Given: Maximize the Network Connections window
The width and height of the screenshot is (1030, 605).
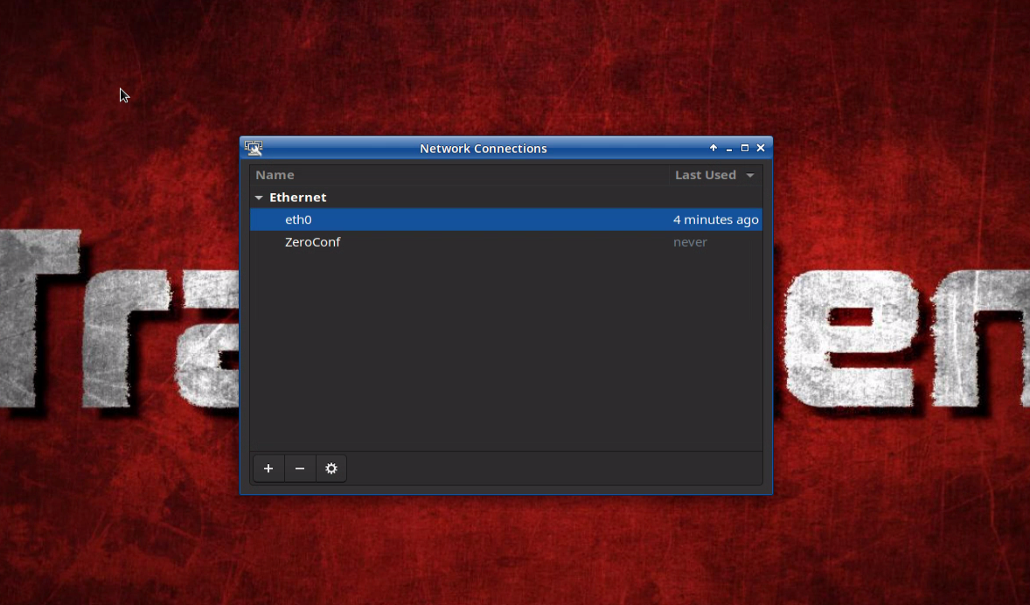Looking at the screenshot, I should pyautogui.click(x=745, y=149).
